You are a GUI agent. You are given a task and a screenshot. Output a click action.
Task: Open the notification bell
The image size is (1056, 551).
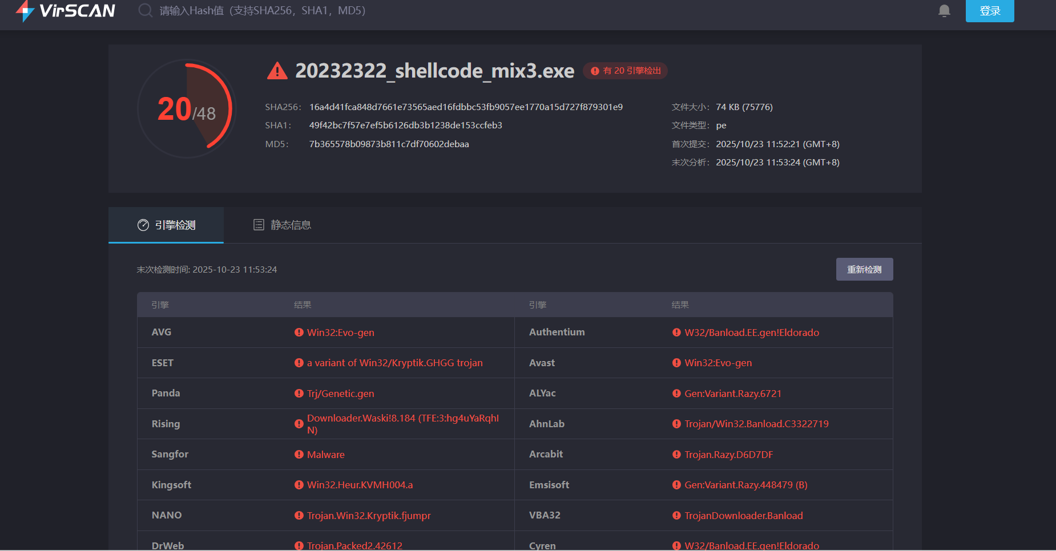[x=945, y=11]
